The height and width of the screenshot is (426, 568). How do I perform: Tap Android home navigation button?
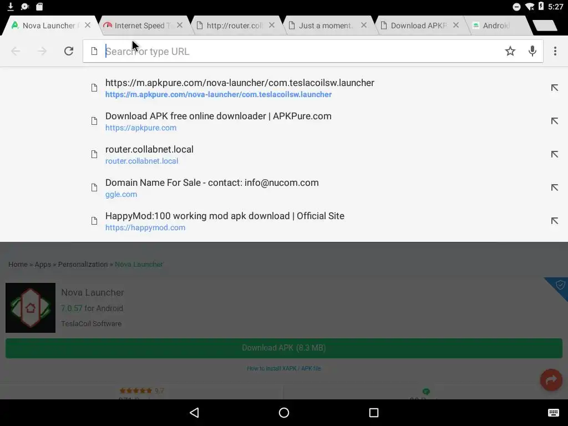click(x=284, y=413)
